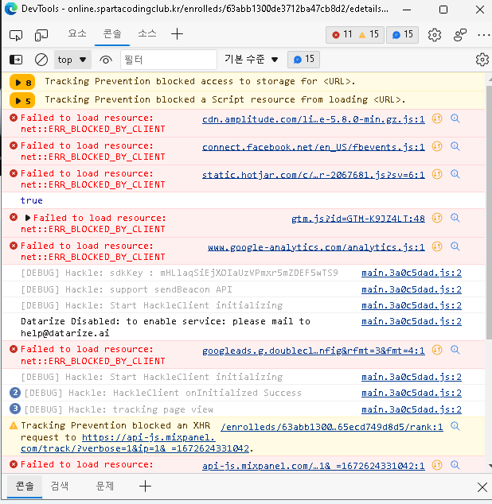Open main.js link beside Datarize Disabled message
This screenshot has height=504, width=492.
tap(411, 321)
